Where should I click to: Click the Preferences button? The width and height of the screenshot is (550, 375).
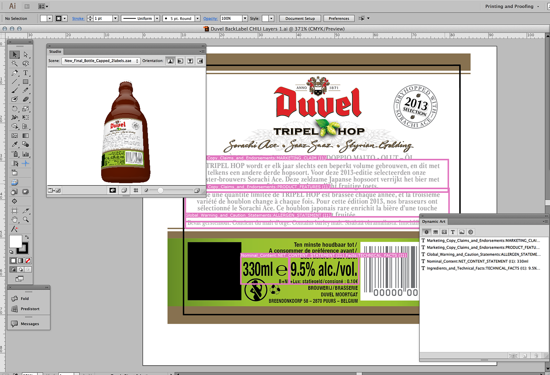pos(339,19)
